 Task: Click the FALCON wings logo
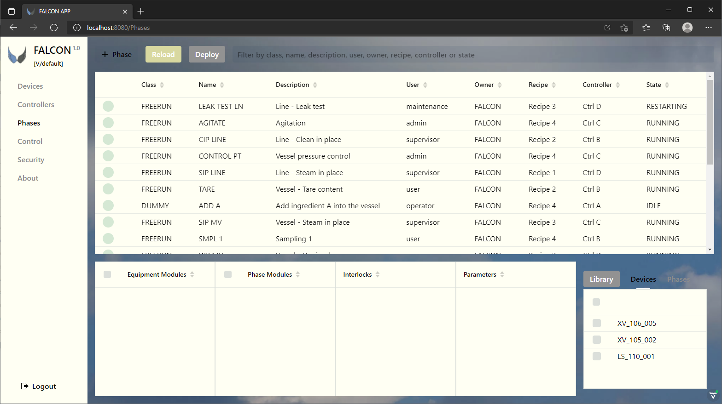tap(17, 55)
